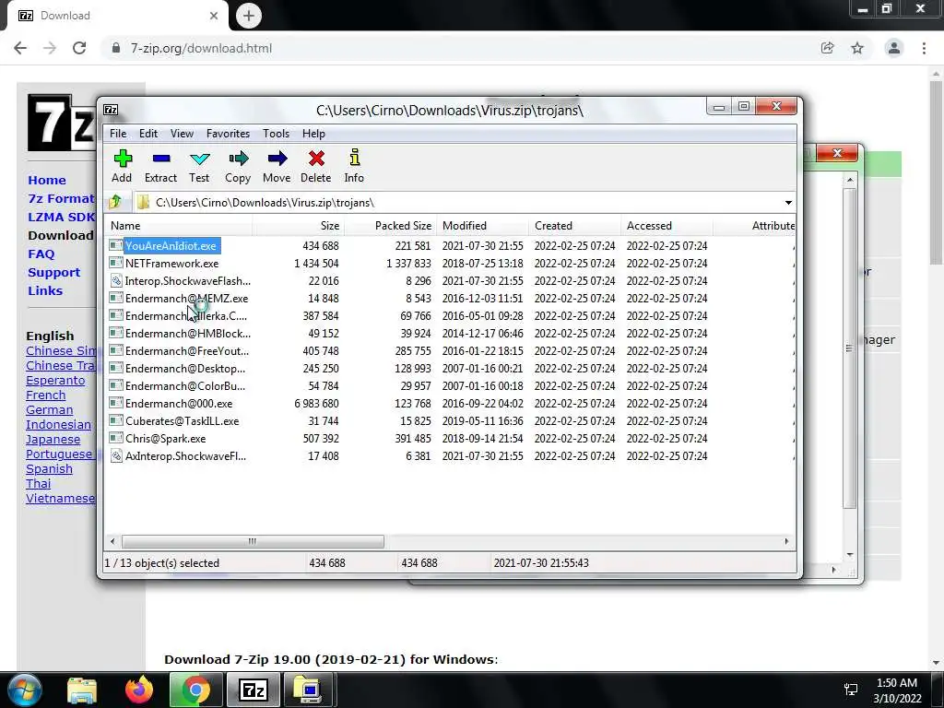Sort by Packed Size column header
Viewport: 944px width, 708px height.
coord(390,226)
